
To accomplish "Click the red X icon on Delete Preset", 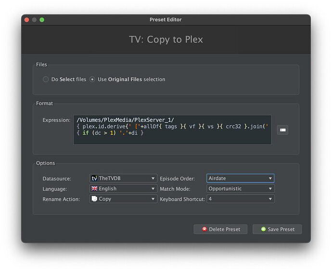I will (204, 229).
